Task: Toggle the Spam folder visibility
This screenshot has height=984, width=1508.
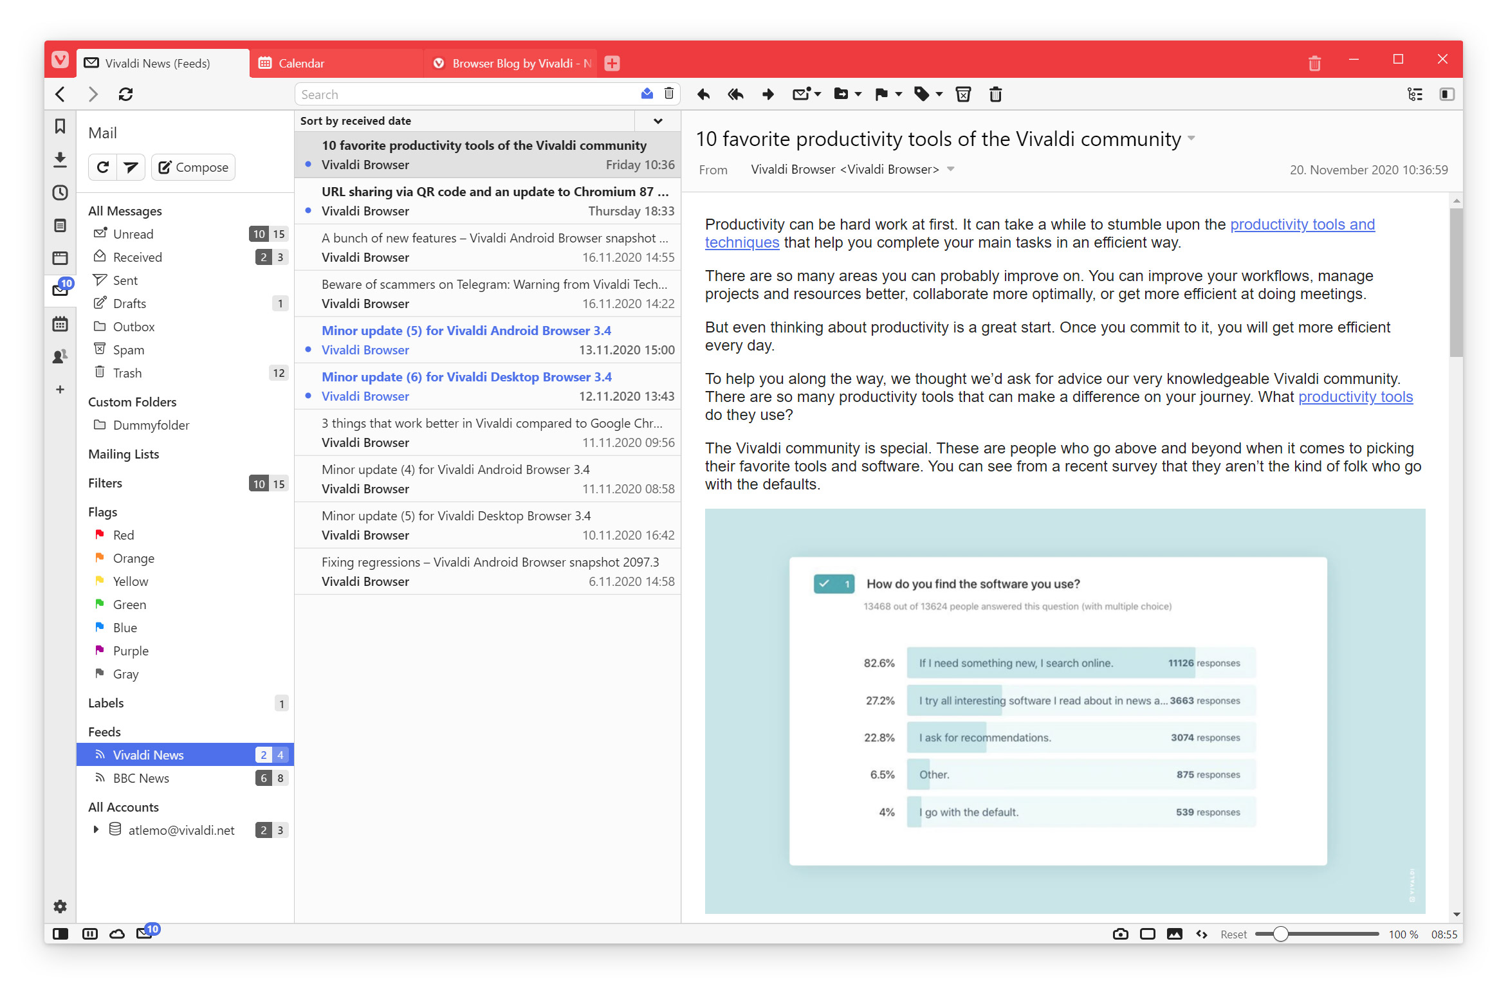Action: pyautogui.click(x=127, y=349)
